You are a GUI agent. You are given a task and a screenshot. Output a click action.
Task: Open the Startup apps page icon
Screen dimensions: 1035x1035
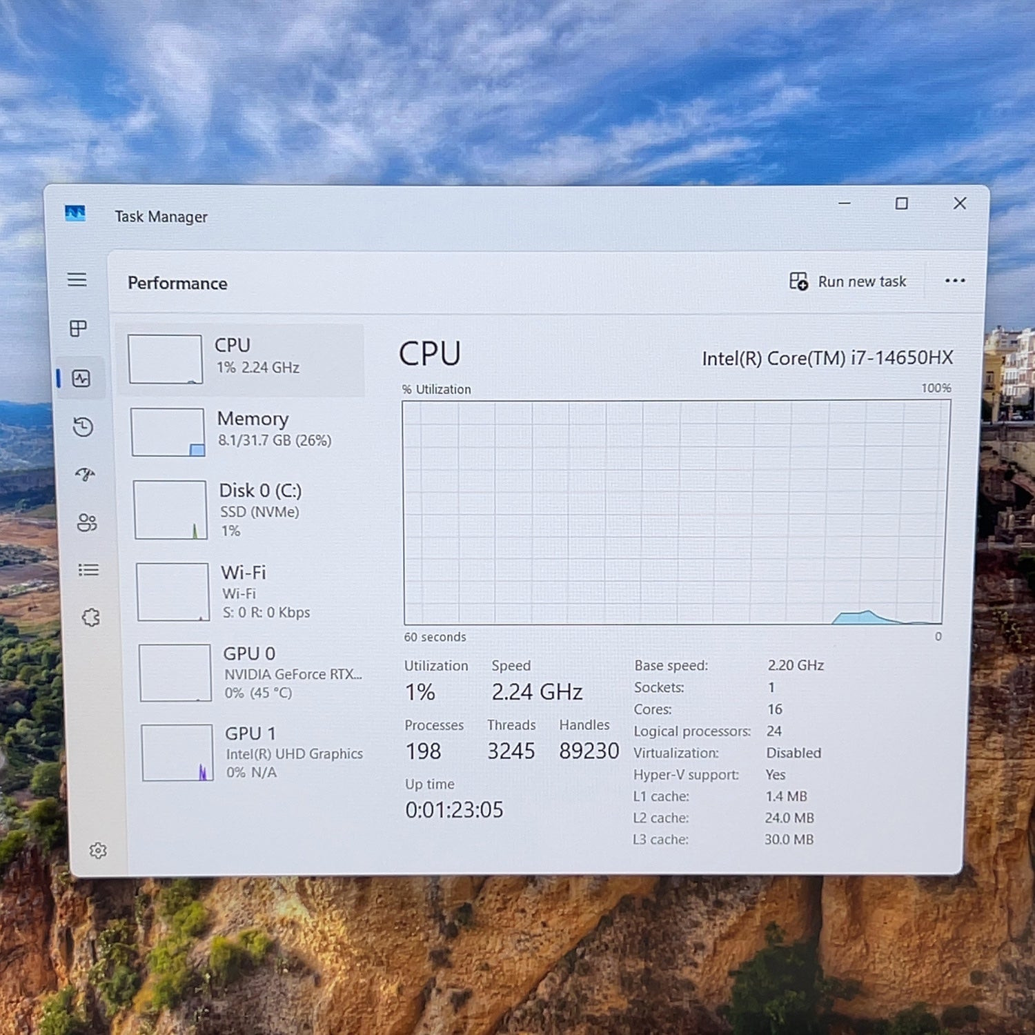click(x=85, y=474)
